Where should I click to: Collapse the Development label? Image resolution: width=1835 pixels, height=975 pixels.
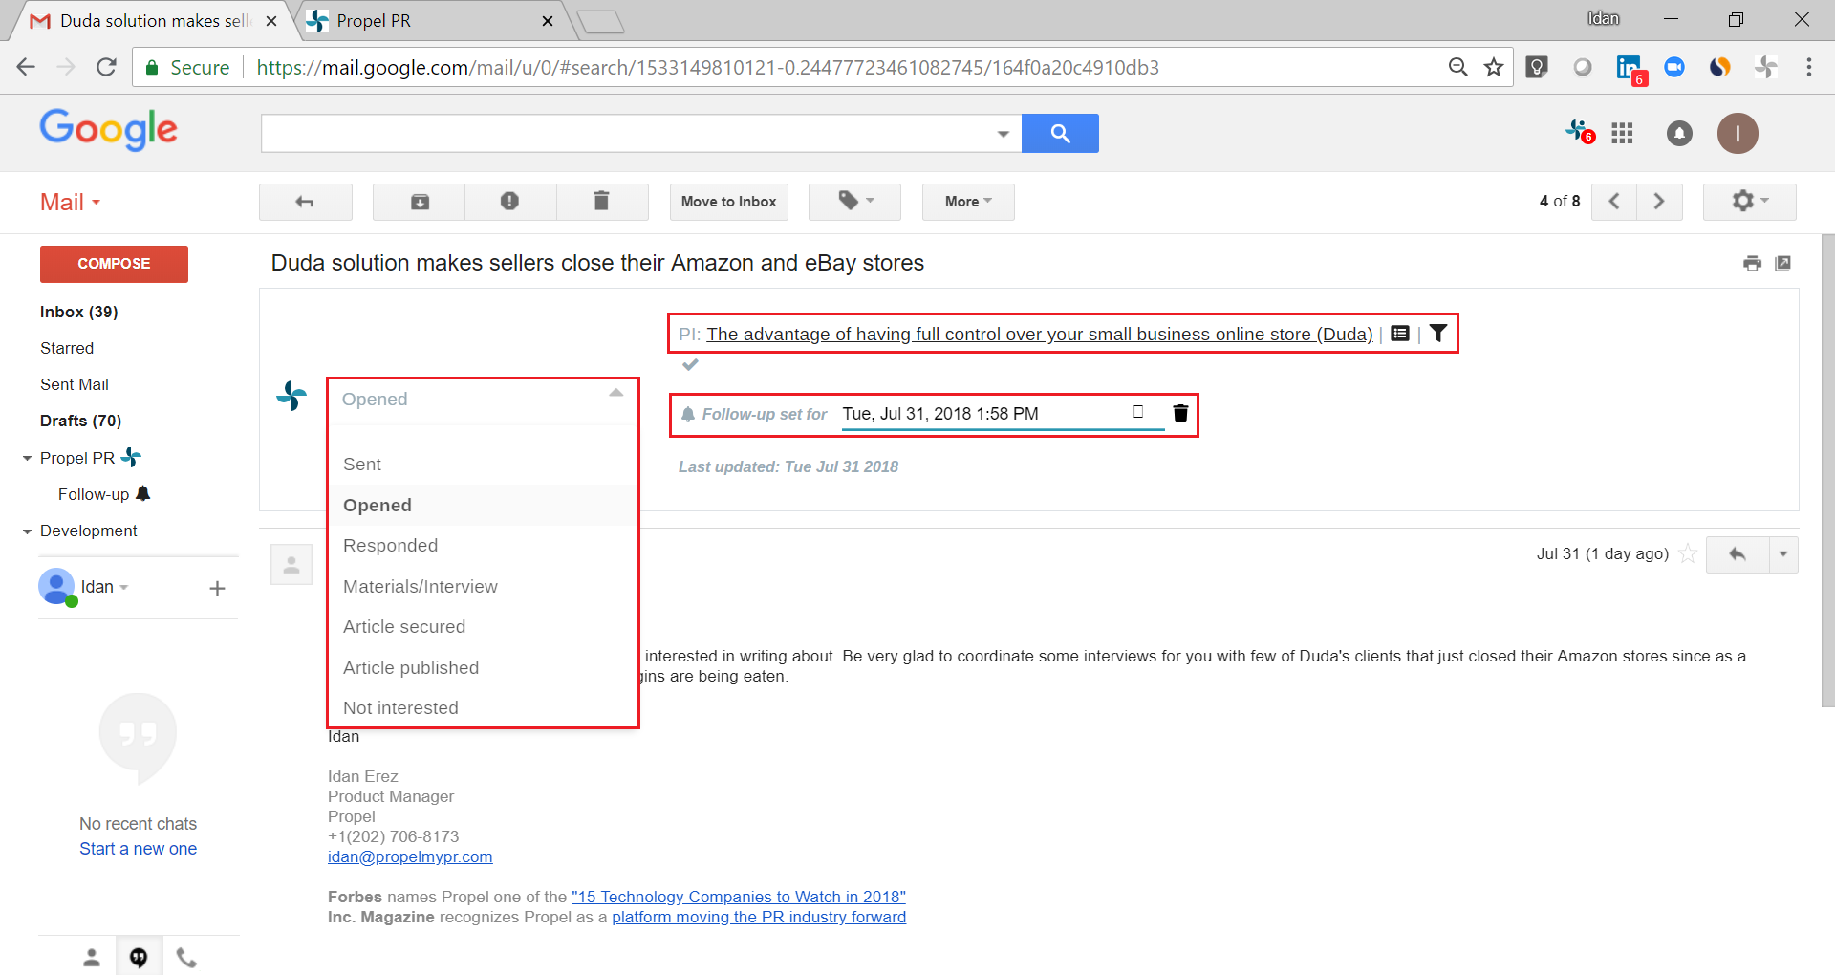28,531
